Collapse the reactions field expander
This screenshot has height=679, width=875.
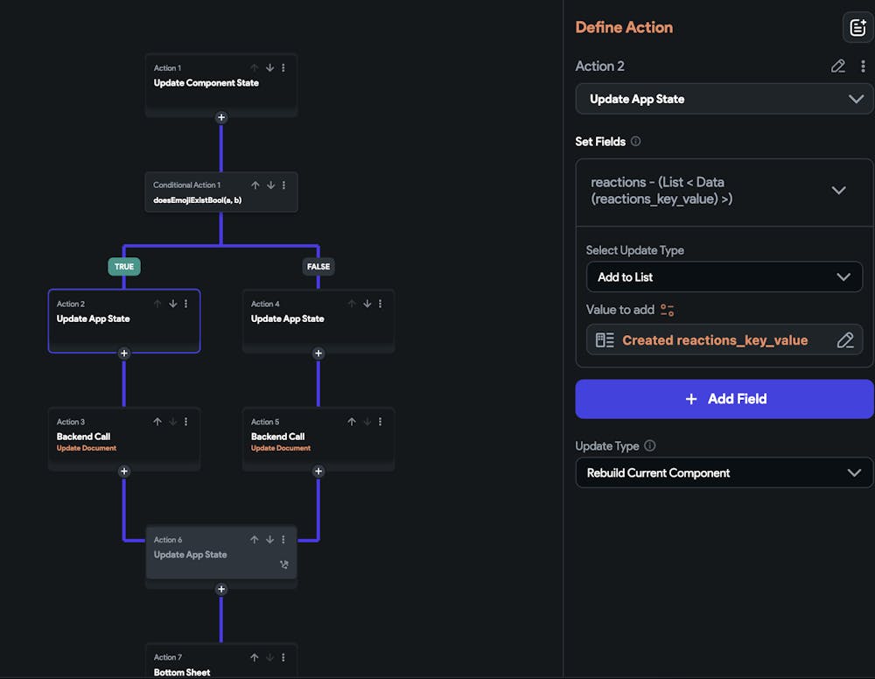point(838,191)
